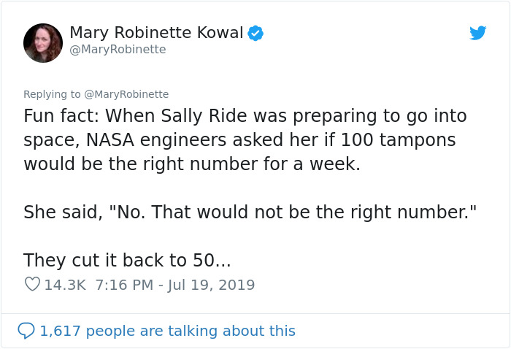
Task: Open Mary Robinette Kowal's profile picture
Action: coord(43,43)
